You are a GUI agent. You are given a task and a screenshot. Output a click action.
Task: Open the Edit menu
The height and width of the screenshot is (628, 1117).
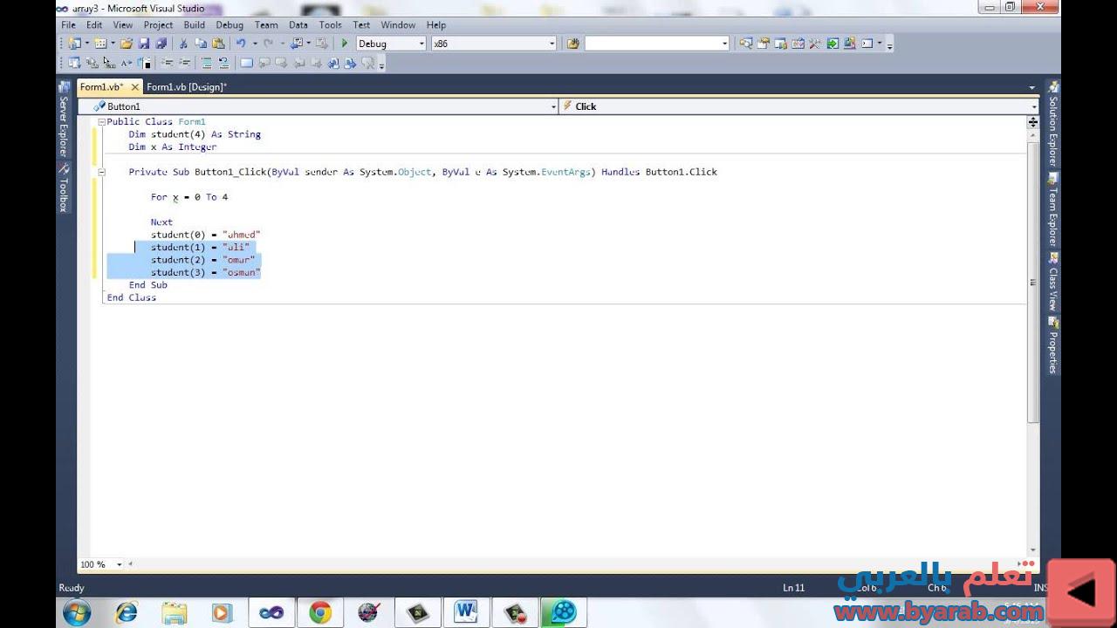pos(94,25)
